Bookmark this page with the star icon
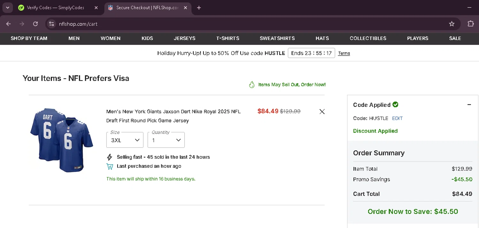Image resolution: width=479 pixels, height=228 pixels. tap(452, 24)
